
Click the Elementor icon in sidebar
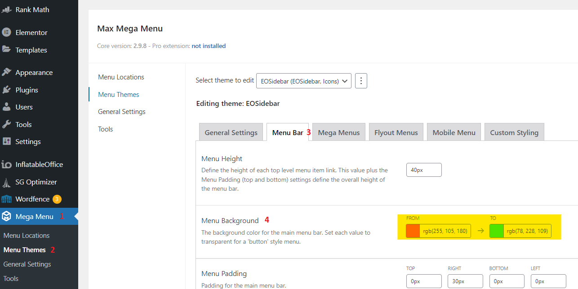pyautogui.click(x=6, y=32)
